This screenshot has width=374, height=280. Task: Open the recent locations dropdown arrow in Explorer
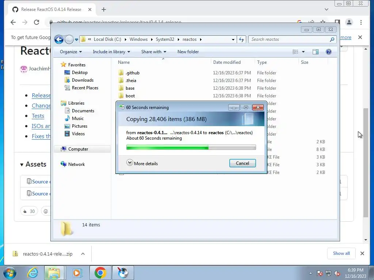[76, 40]
